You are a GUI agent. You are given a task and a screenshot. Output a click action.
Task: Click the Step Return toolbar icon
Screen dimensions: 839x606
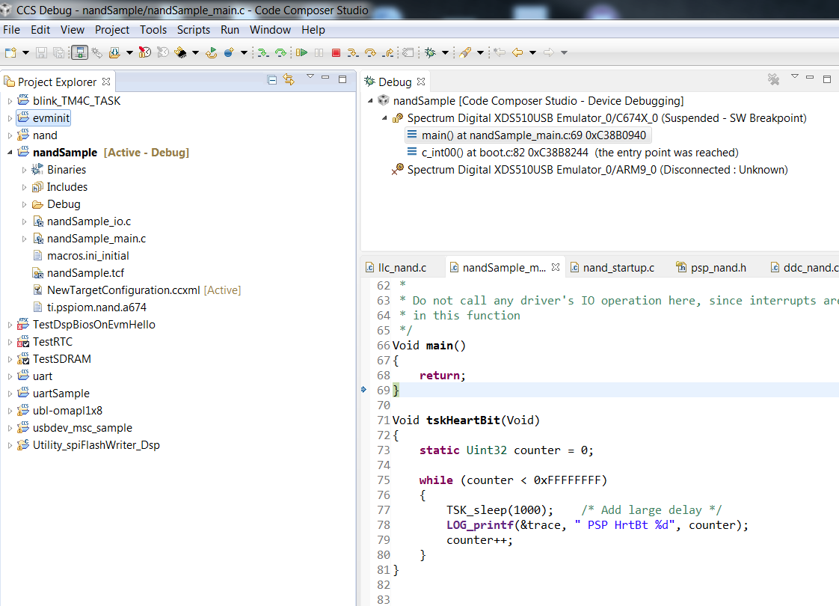(387, 52)
